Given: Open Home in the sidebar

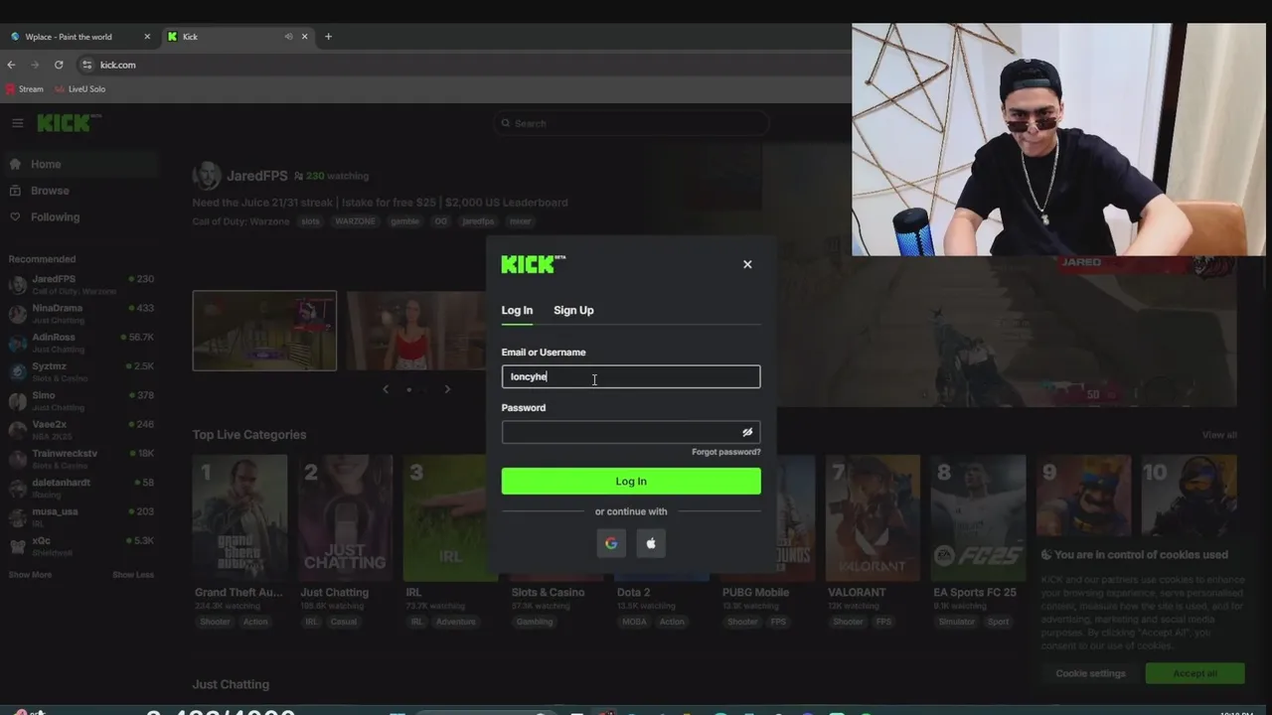Looking at the screenshot, I should pos(79,164).
